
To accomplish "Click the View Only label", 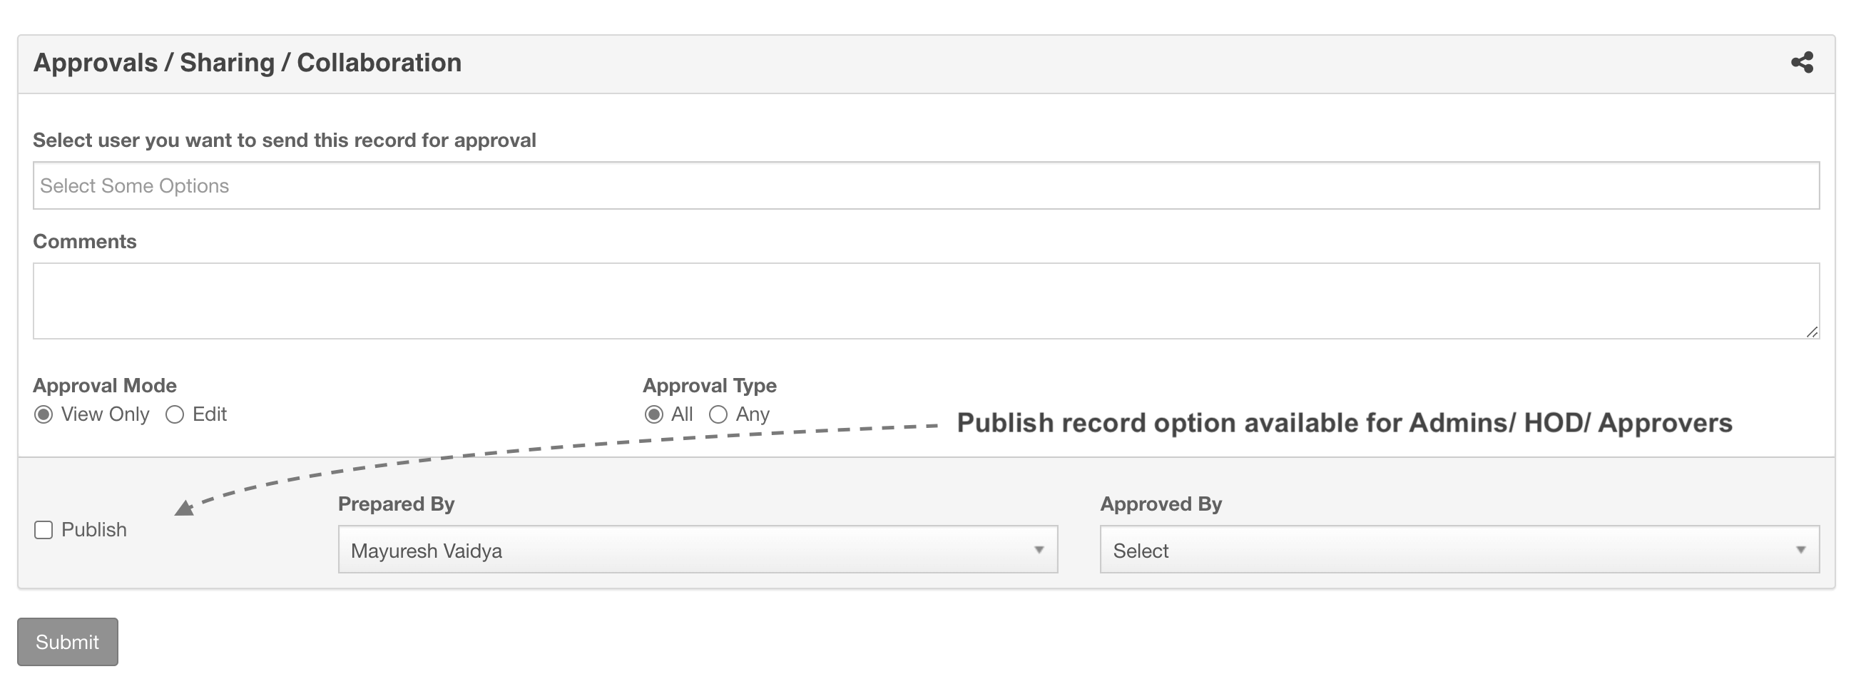I will click(x=105, y=414).
